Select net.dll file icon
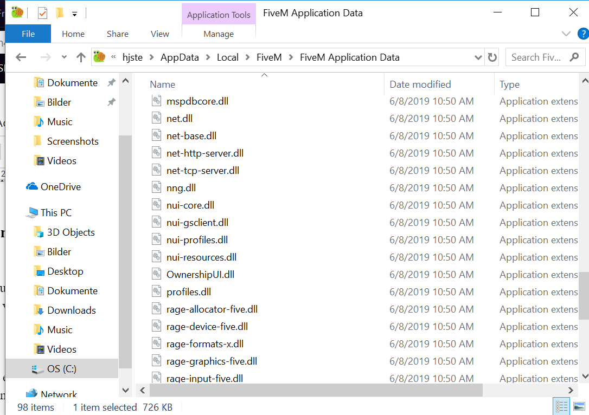This screenshot has width=589, height=415. (157, 118)
